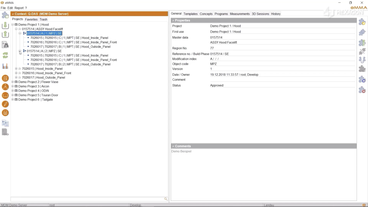The height and width of the screenshot is (207, 368).
Task: Collapse the 0157514 | ASSY Hood Facelift node
Action: pos(16,29)
